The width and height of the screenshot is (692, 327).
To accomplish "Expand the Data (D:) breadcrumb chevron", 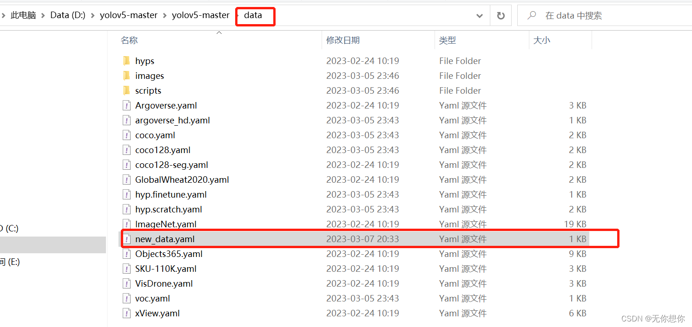I will pos(92,15).
